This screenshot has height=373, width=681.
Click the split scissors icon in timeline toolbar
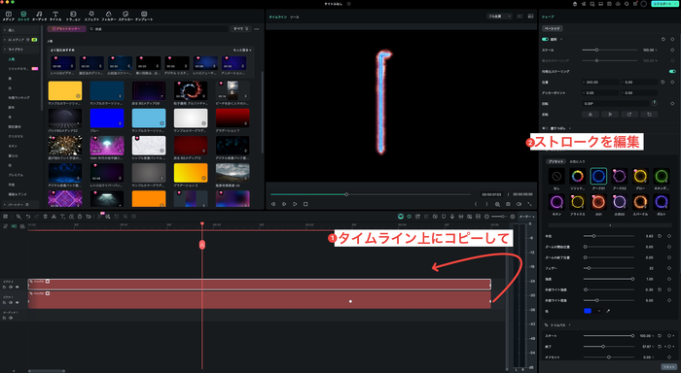click(54, 217)
